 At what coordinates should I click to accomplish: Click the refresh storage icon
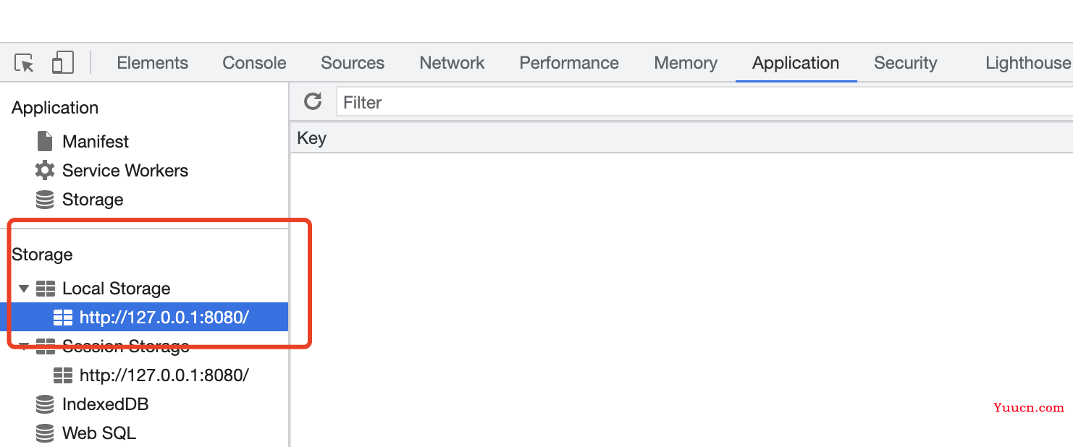coord(313,101)
